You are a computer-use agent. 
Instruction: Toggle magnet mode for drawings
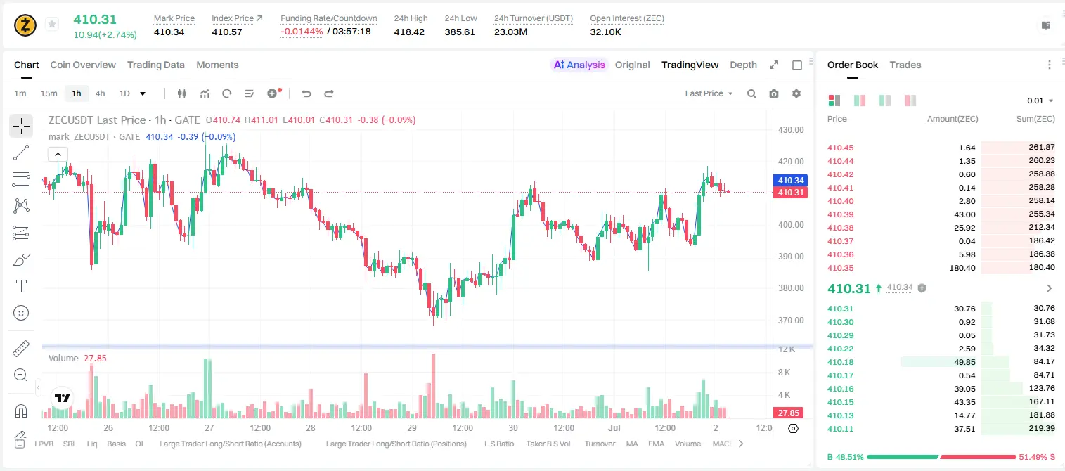21,411
